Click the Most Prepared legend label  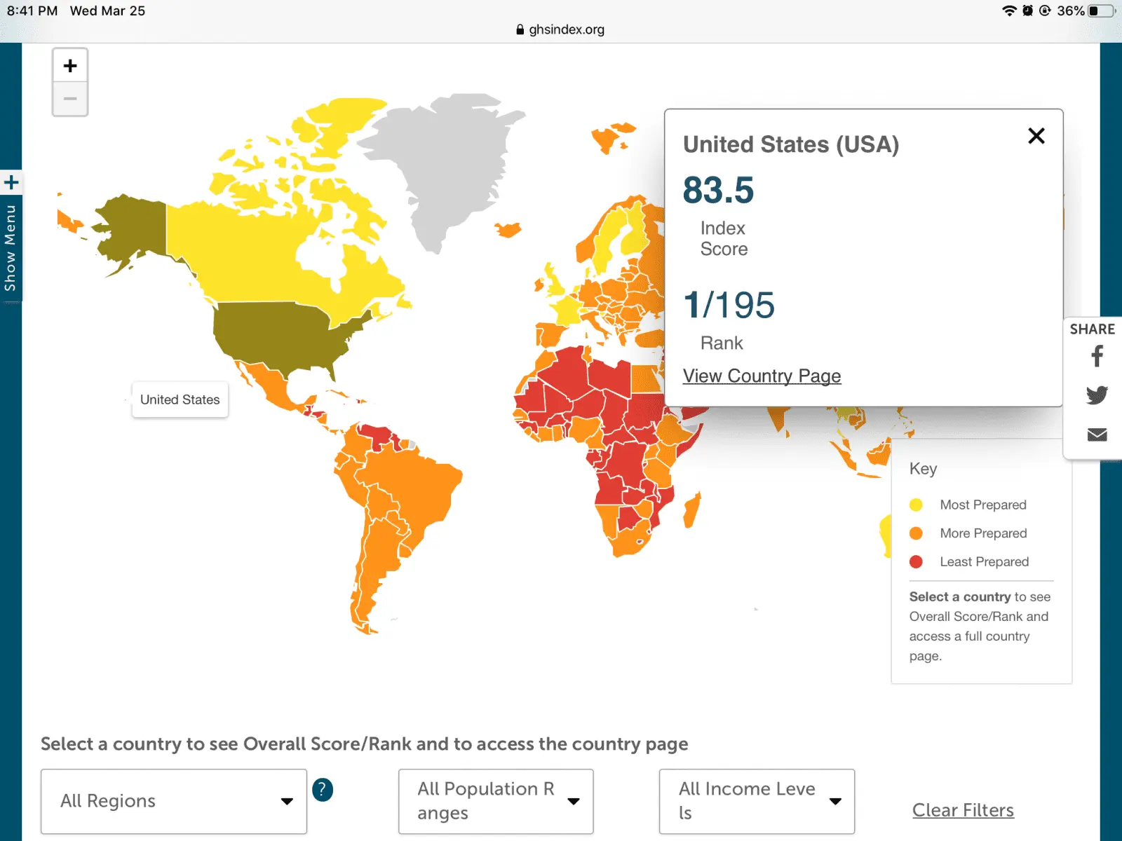983,505
